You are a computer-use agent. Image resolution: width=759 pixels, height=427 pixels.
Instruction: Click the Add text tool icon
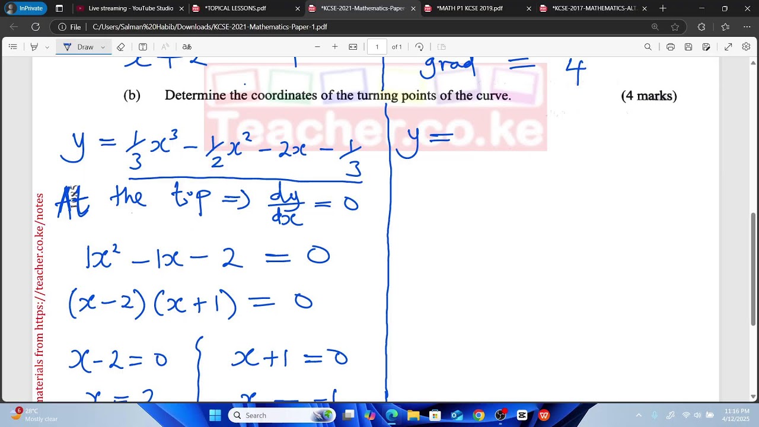[x=143, y=47]
